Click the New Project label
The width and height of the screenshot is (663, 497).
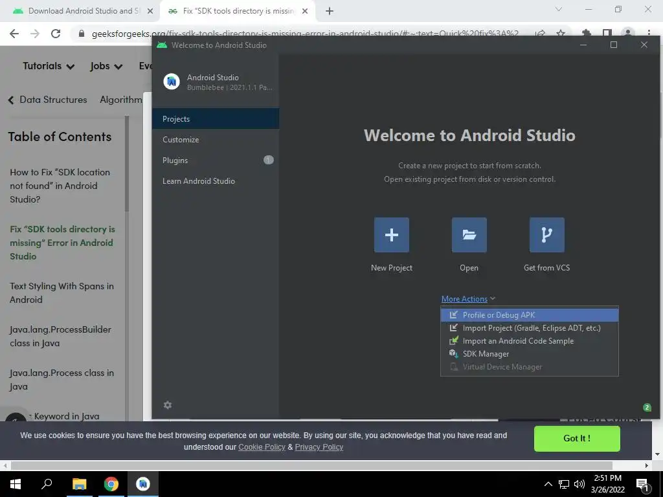392,268
